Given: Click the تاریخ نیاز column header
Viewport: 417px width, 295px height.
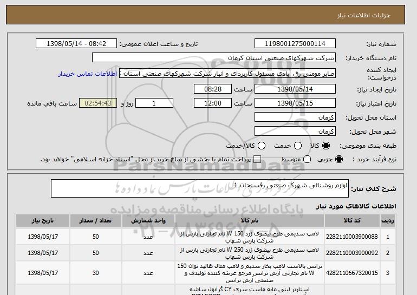Looking at the screenshot, I should click(x=43, y=221).
